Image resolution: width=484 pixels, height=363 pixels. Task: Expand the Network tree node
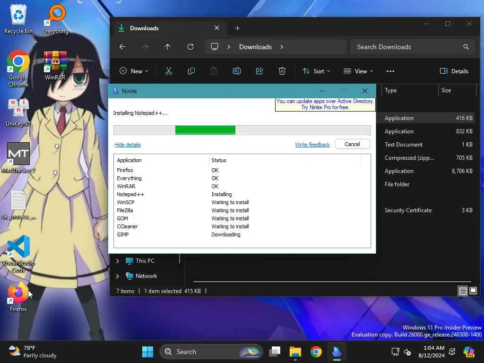[x=117, y=276]
